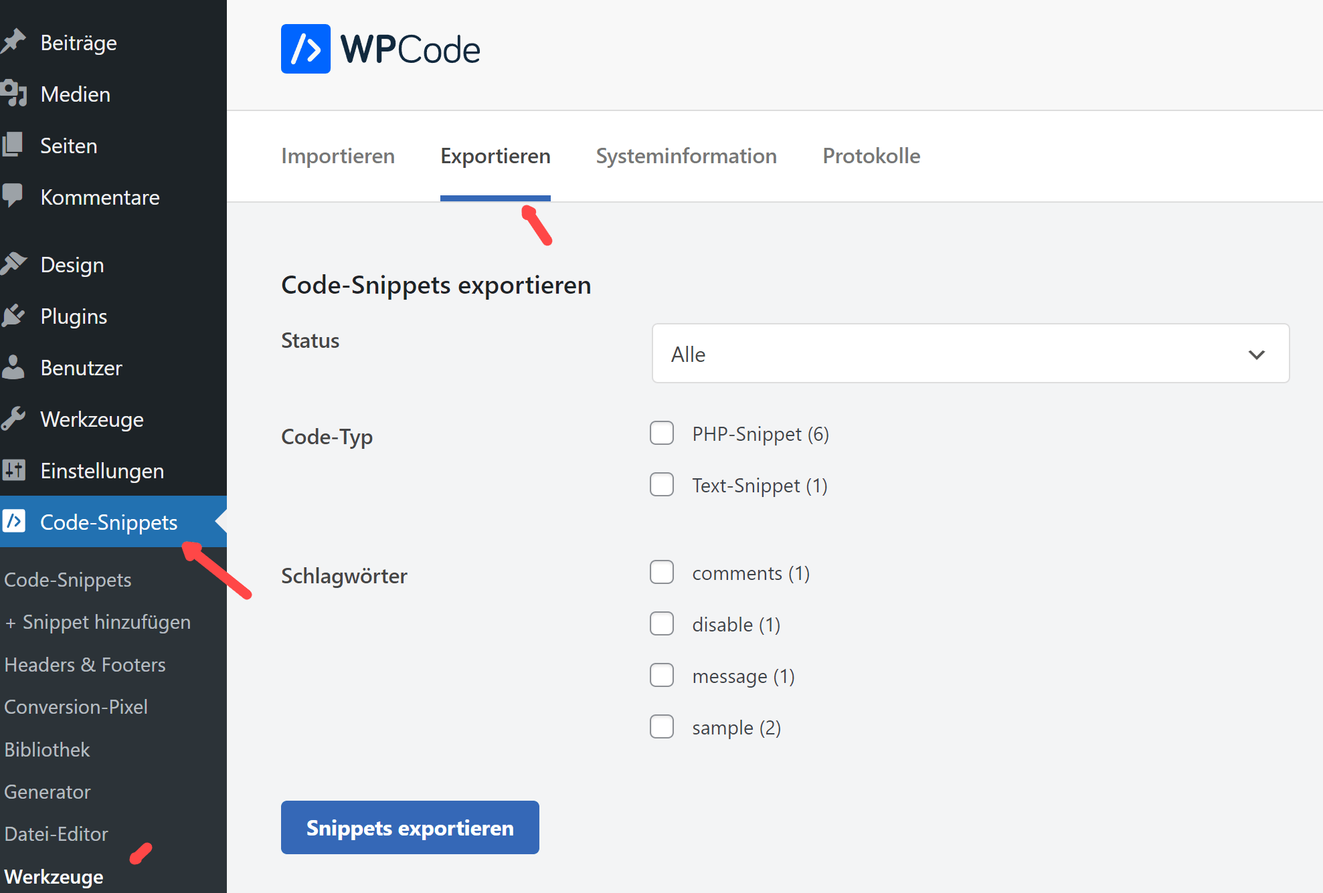The width and height of the screenshot is (1323, 893).
Task: Open the Status dropdown showing Alle
Action: (x=970, y=354)
